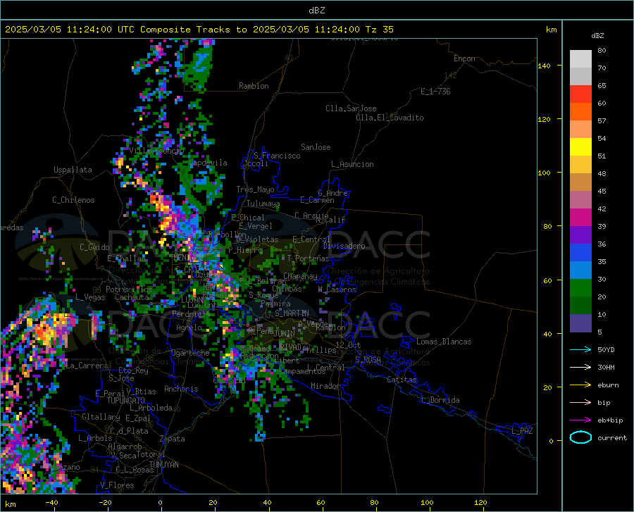Click the 'Clla.El_Cavadito' map label
This screenshot has width=634, height=512.
[390, 118]
